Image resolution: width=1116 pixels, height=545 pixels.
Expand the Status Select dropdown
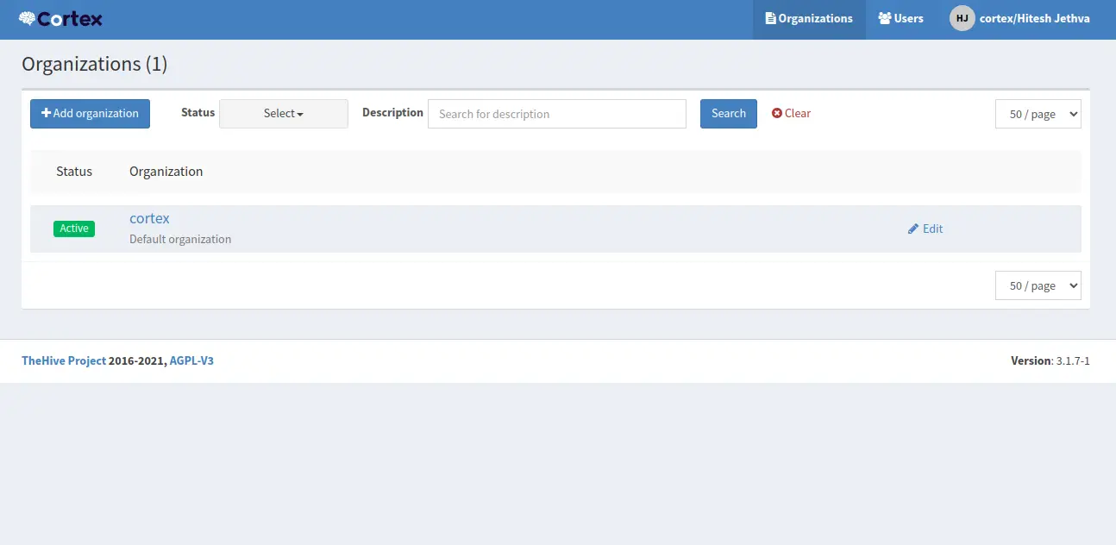click(x=284, y=114)
